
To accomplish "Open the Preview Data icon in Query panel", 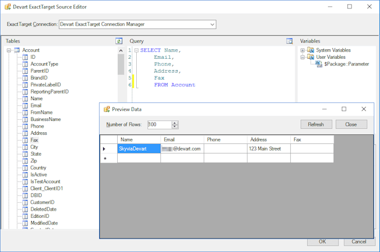I will point(289,41).
